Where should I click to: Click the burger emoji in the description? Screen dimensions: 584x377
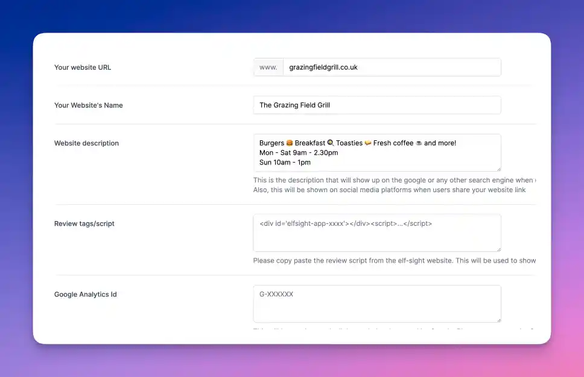[x=290, y=143]
